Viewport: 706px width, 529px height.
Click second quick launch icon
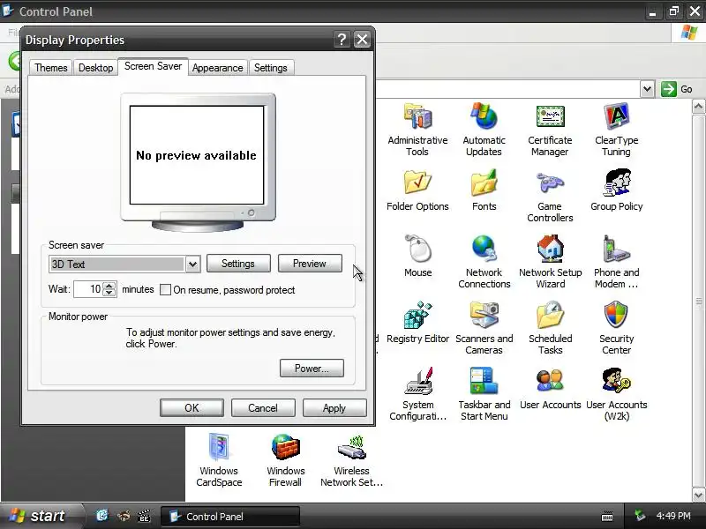click(x=124, y=516)
